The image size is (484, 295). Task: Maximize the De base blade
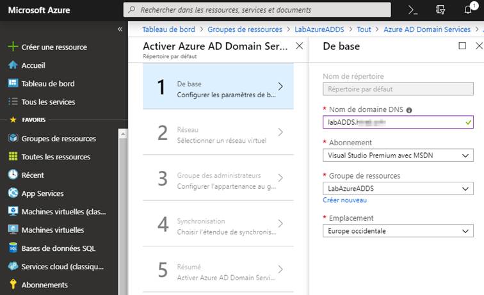462,46
